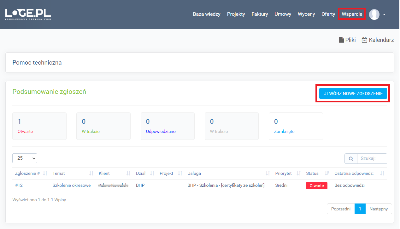Viewport: 400px width, 229px height.
Task: Click the Pliki file icon
Action: pyautogui.click(x=341, y=40)
